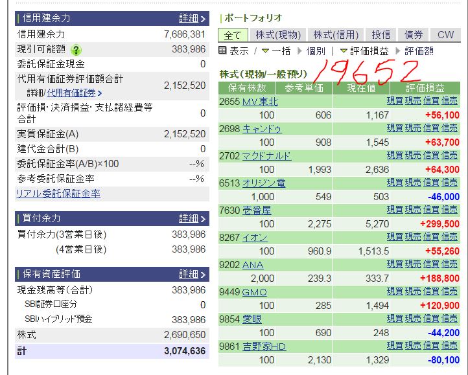This screenshot has height=375, width=468.
Task: Open 詳細 link in 信用建余力 header
Action: (x=192, y=19)
